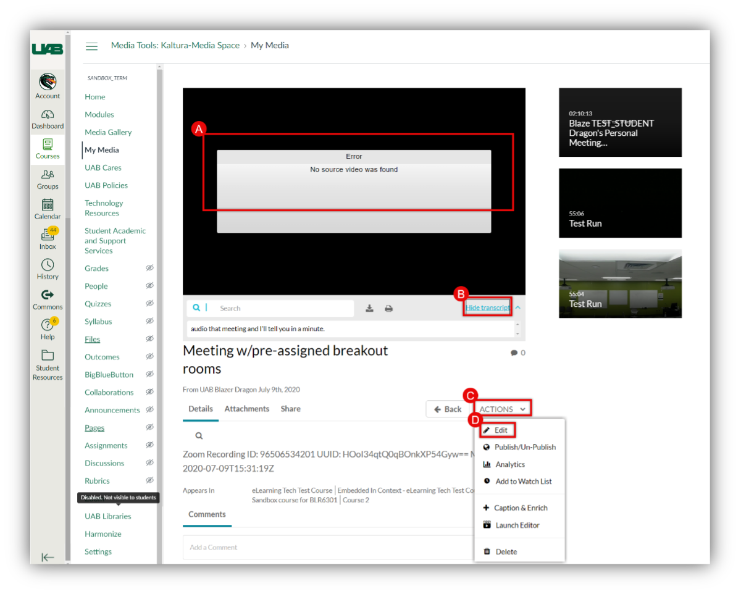Click the Back button above the Actions menu

tap(447, 408)
